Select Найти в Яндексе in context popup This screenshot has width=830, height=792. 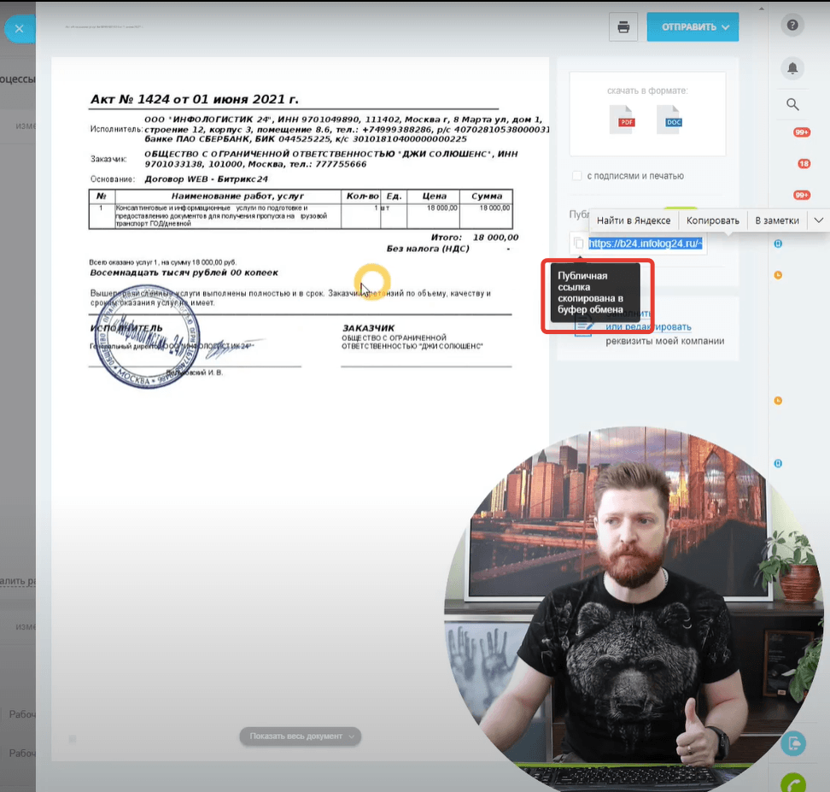[x=634, y=220]
